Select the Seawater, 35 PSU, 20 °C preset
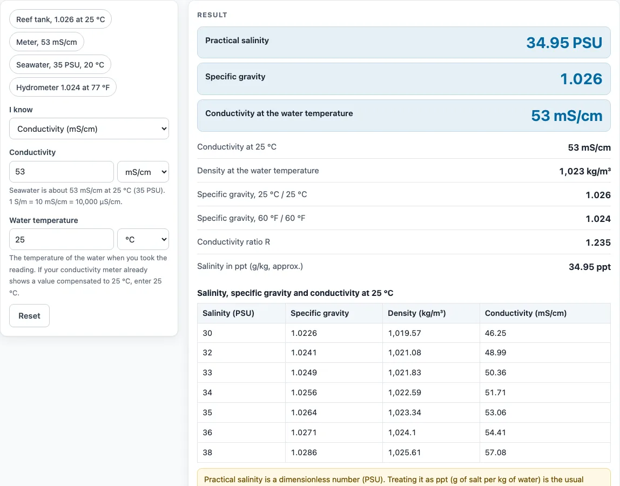This screenshot has height=486, width=620. pos(60,64)
